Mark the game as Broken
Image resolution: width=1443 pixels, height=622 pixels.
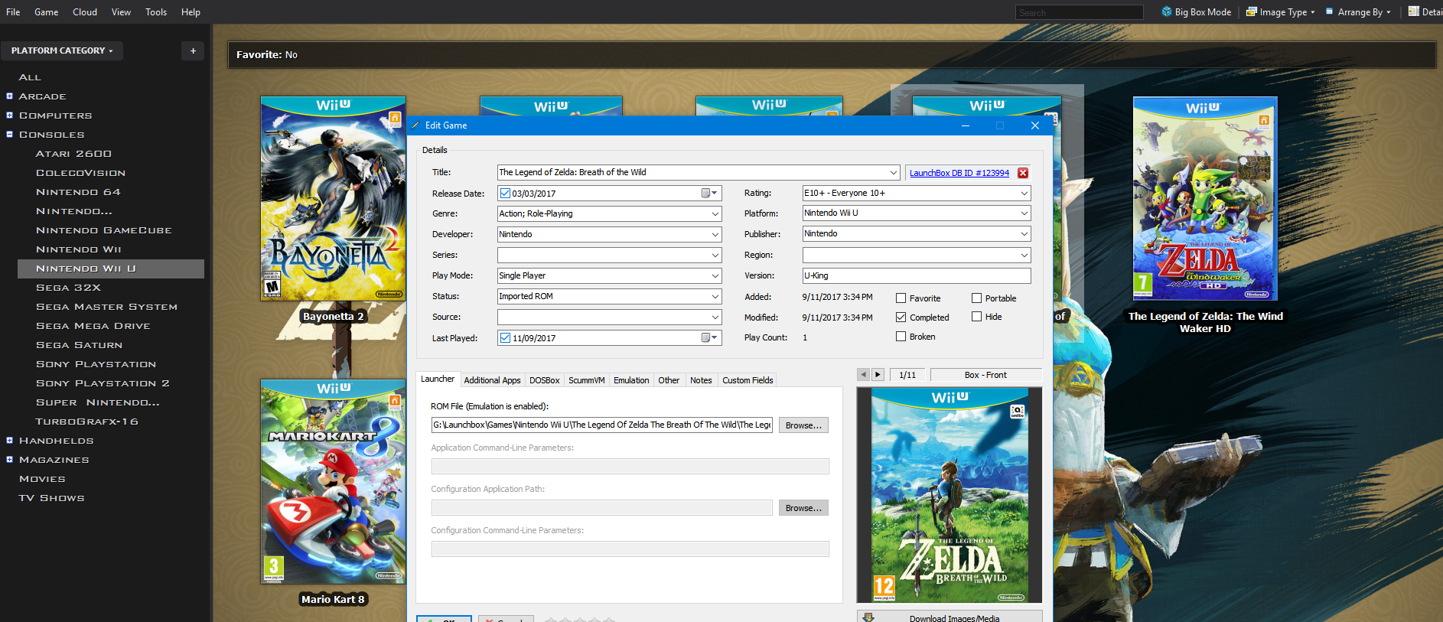[901, 337]
